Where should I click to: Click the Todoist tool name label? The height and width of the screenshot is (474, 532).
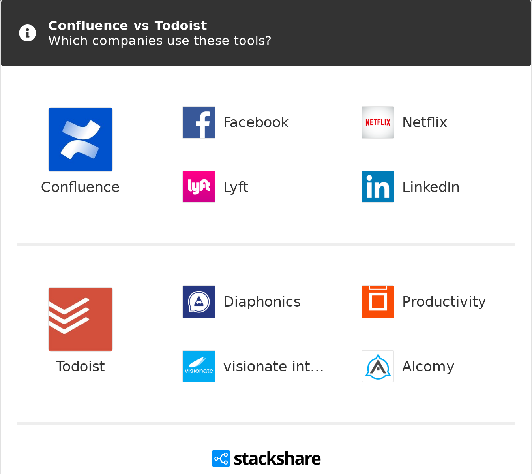click(x=81, y=367)
